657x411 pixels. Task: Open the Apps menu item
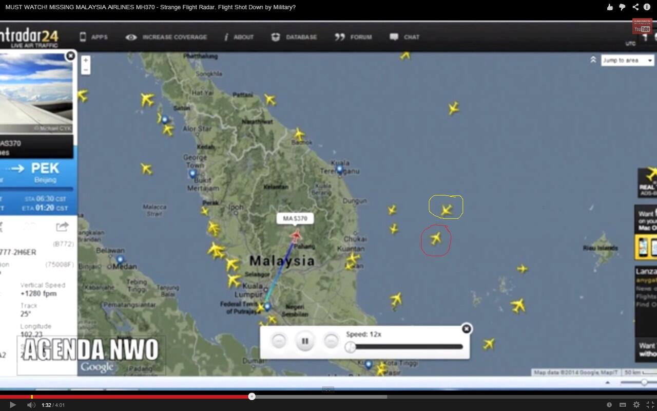pyautogui.click(x=93, y=37)
